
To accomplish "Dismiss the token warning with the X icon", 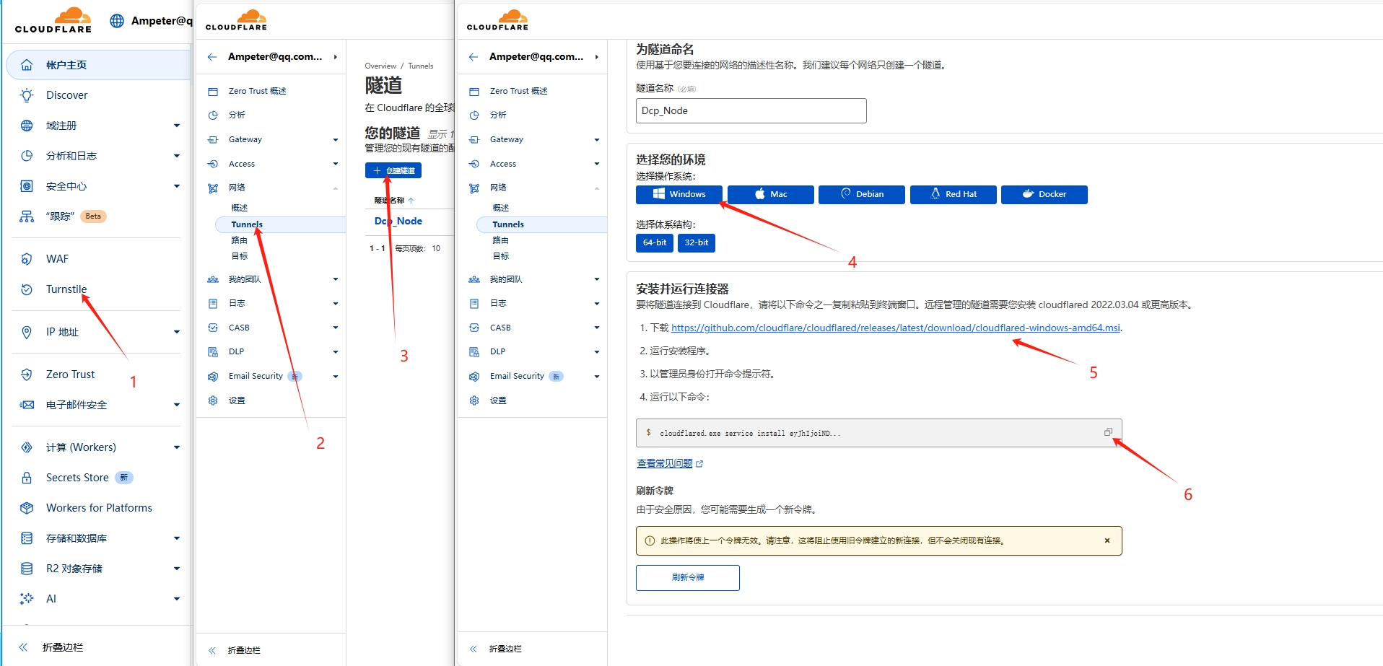I will 1107,540.
